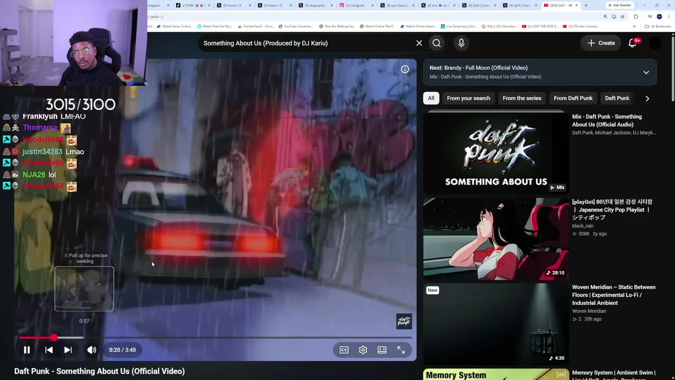
Task: Open the YouTube account avatar menu
Action: (655, 43)
